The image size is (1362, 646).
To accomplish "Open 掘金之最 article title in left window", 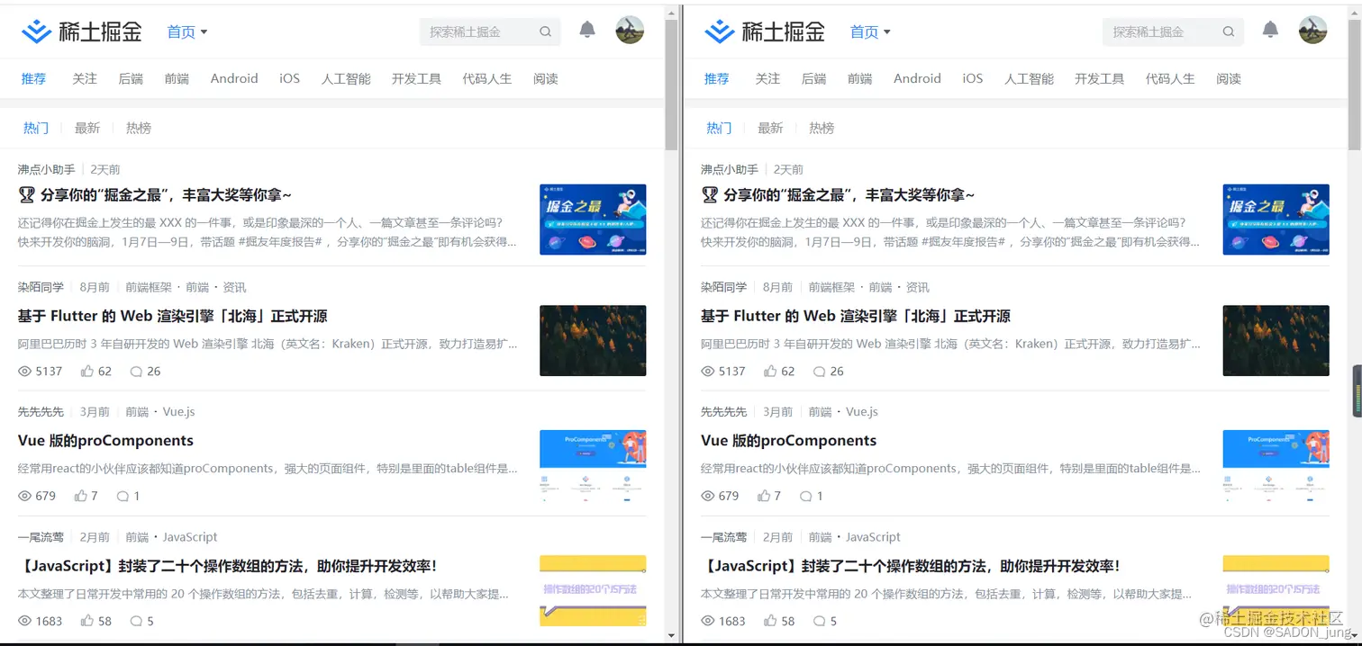I will (x=155, y=194).
